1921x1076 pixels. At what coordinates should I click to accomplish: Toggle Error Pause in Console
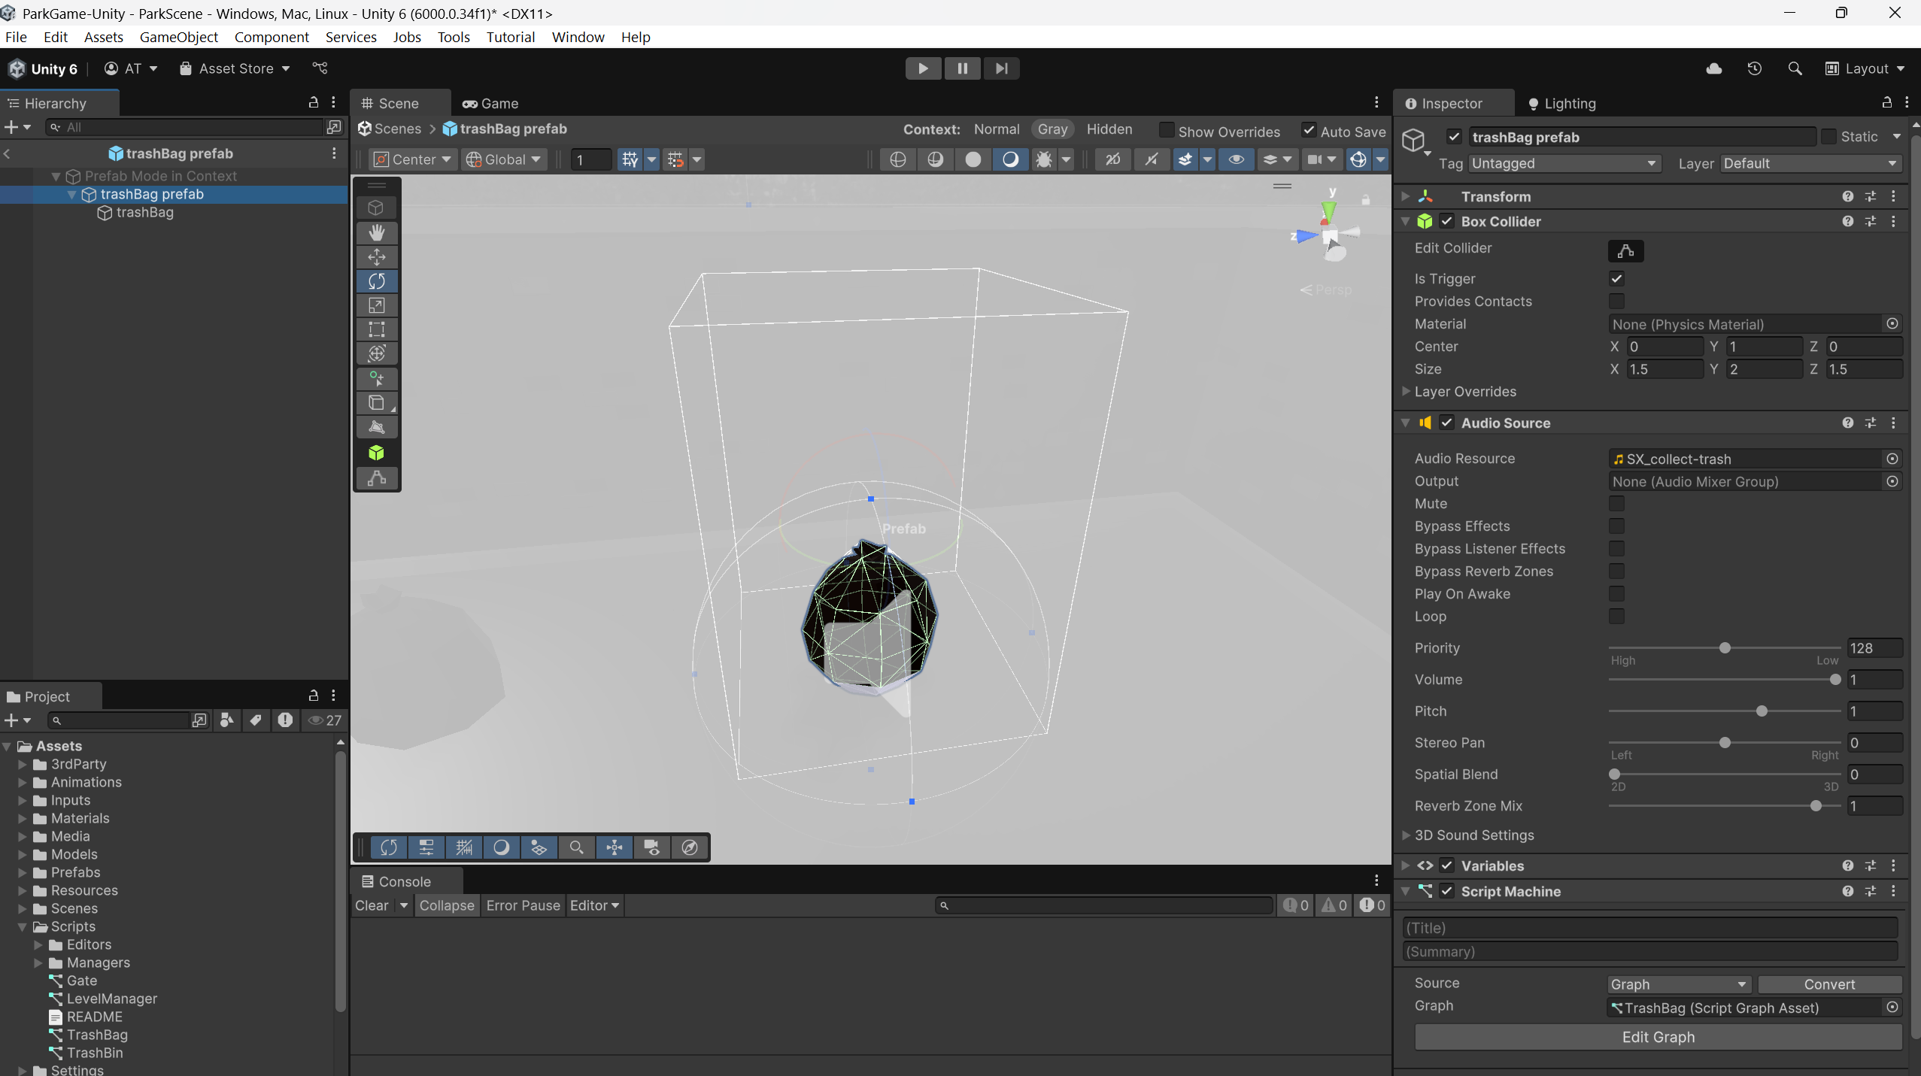pos(523,905)
